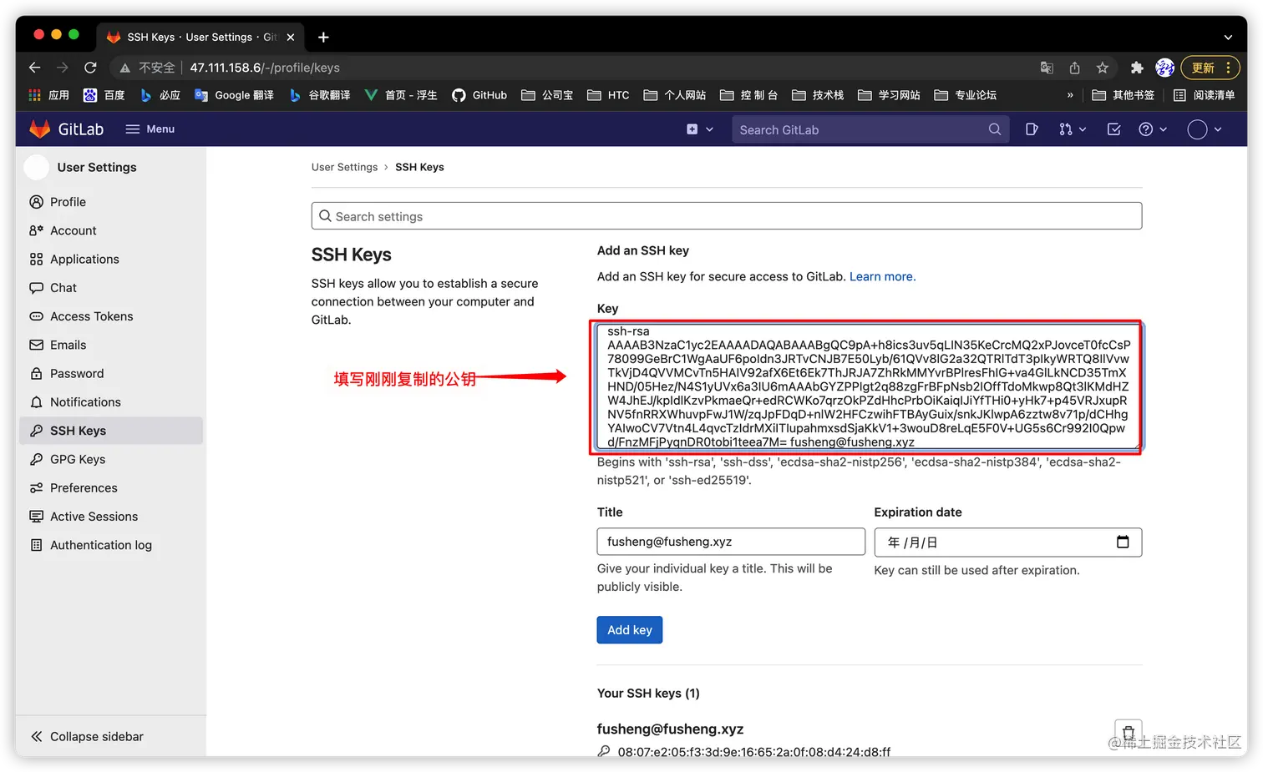
Task: Open Active Sessions in the sidebar
Action: pos(110,517)
